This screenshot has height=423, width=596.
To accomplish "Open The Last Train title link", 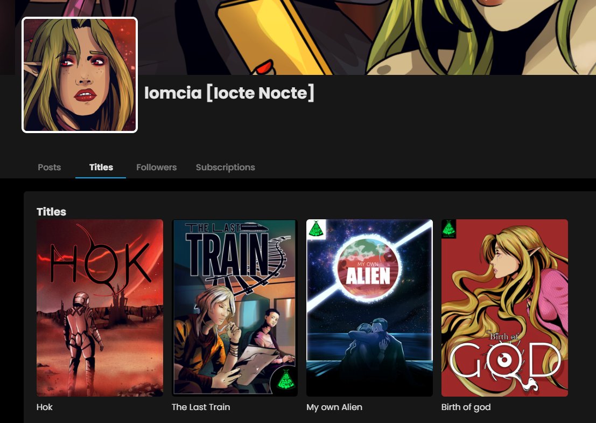I will [201, 407].
